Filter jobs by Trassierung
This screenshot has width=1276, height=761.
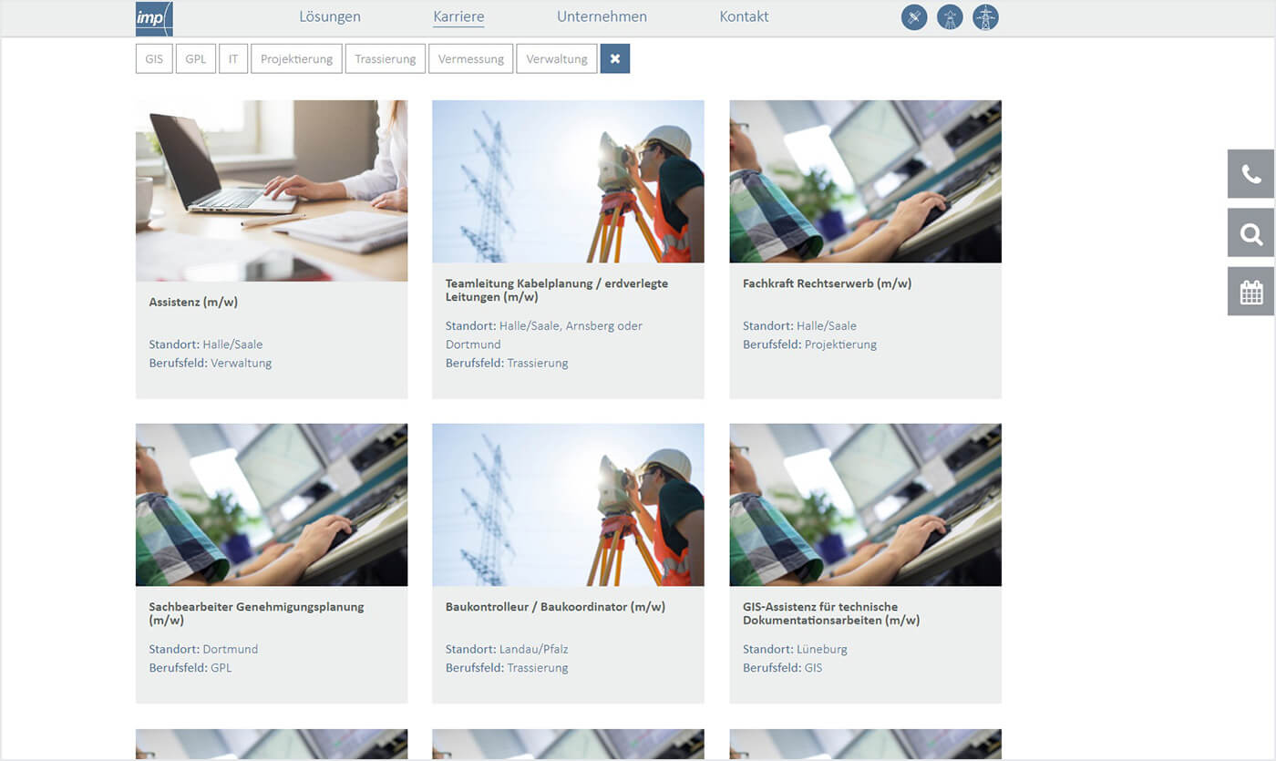[x=386, y=58]
